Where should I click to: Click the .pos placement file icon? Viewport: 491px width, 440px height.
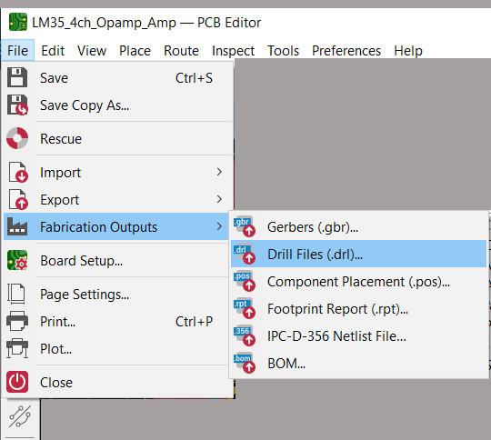pyautogui.click(x=245, y=281)
